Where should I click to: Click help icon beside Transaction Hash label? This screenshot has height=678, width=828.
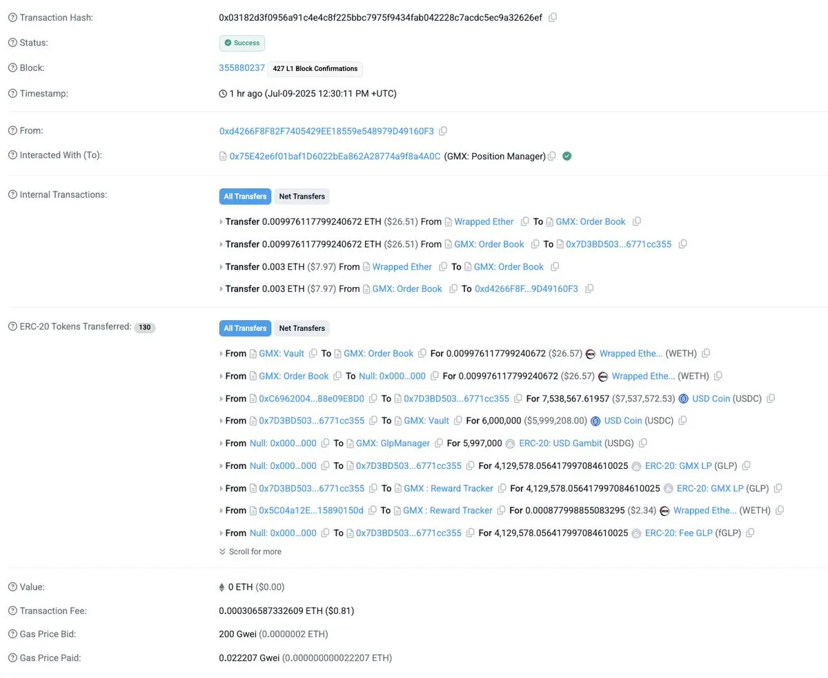tap(12, 17)
